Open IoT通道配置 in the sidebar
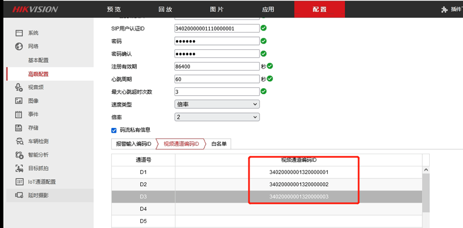Screen dimensions: 463x228 (x=42, y=182)
